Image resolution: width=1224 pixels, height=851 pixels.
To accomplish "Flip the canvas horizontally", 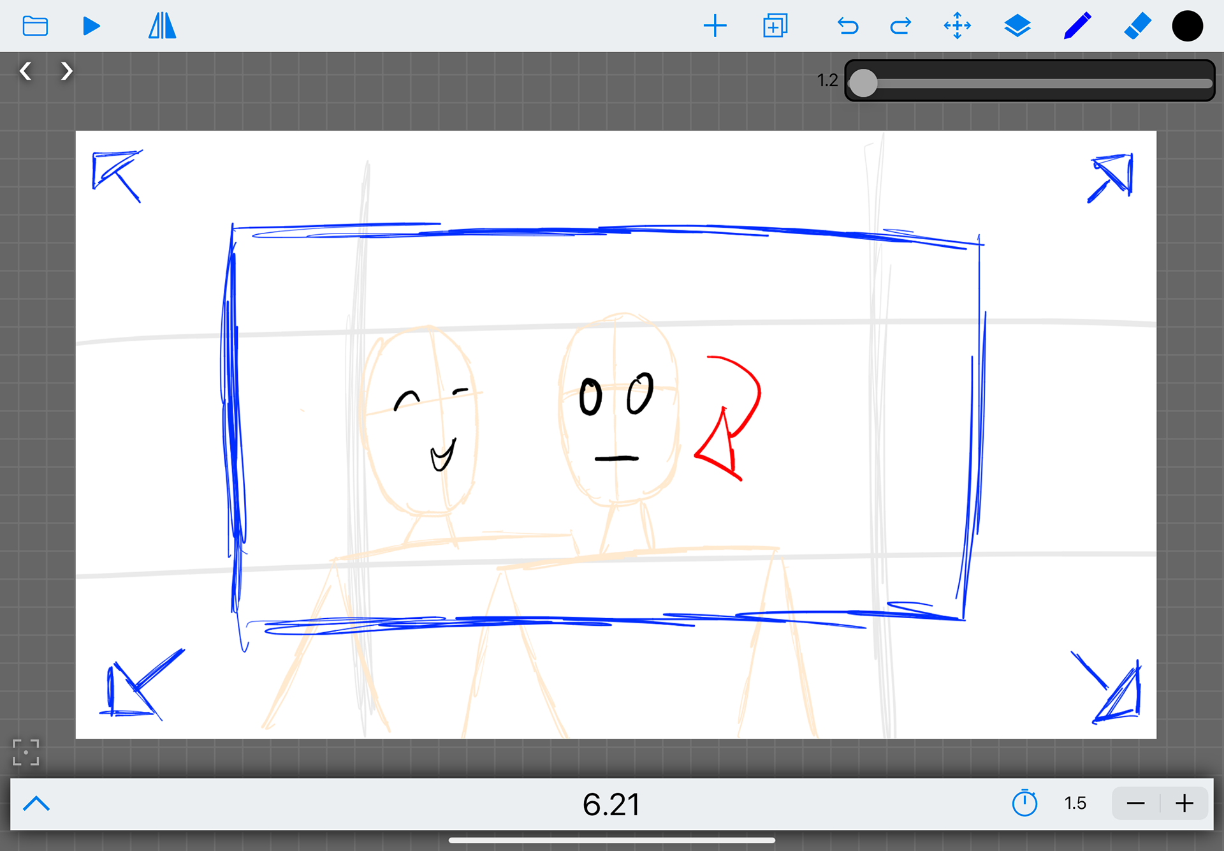I will pyautogui.click(x=163, y=26).
